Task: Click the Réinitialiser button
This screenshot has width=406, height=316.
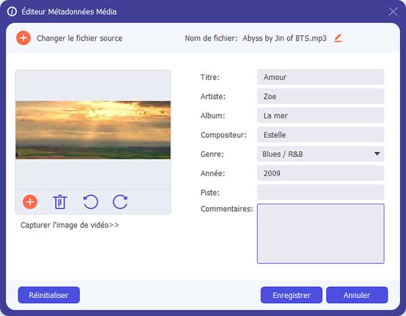Action: click(49, 295)
